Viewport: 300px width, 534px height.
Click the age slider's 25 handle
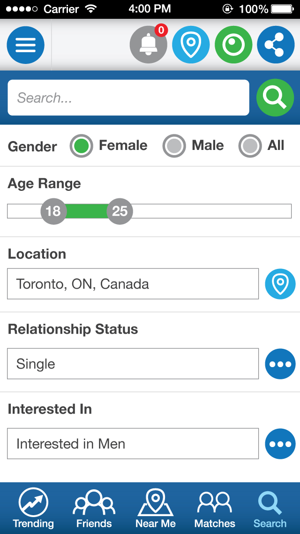120,211
